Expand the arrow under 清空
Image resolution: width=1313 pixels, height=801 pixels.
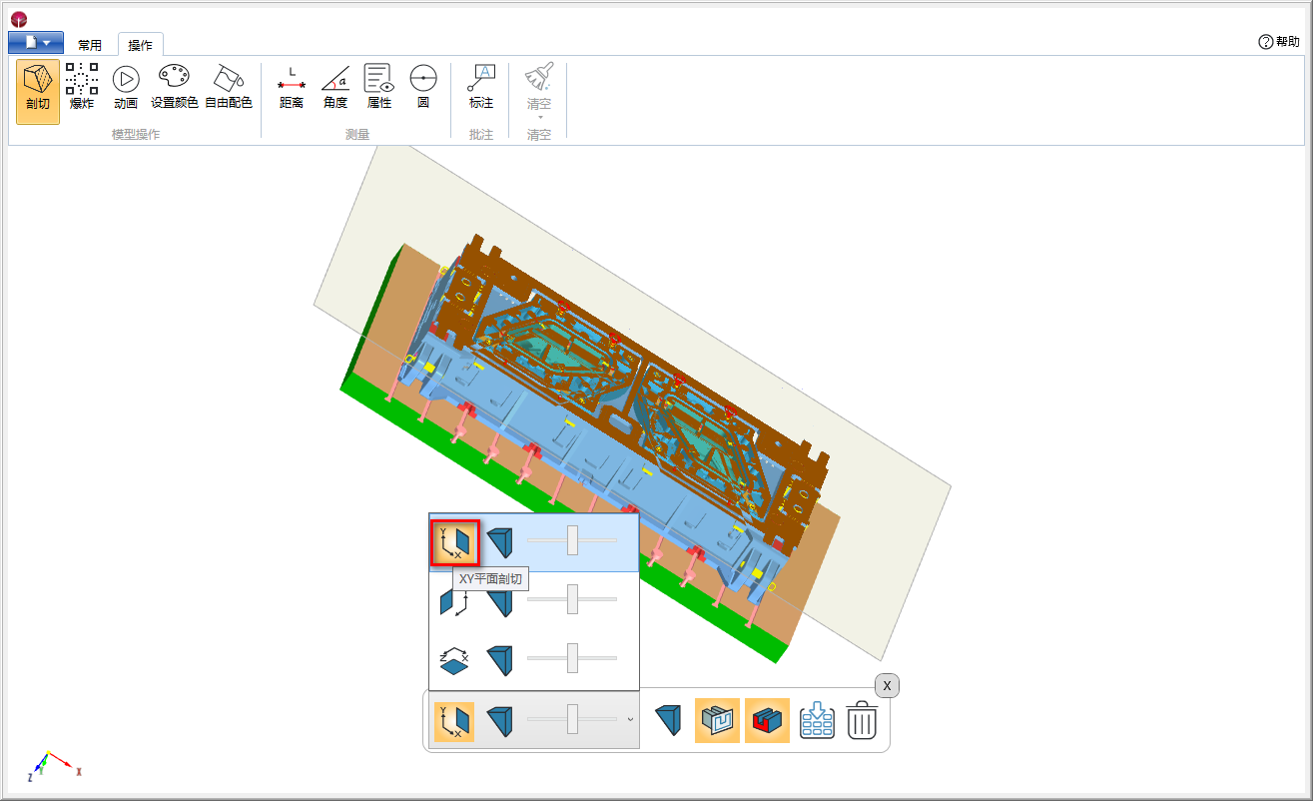(539, 118)
